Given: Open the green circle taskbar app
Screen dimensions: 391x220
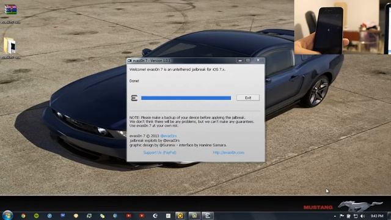Looking at the screenshot, I should [37, 216].
